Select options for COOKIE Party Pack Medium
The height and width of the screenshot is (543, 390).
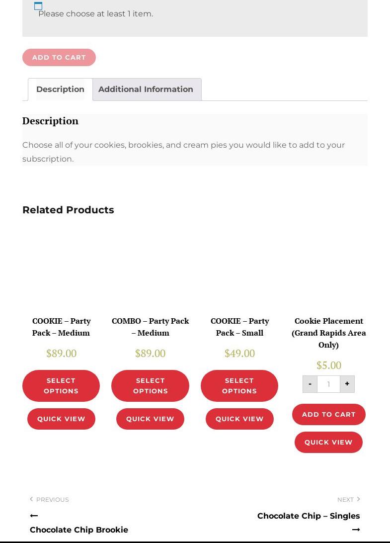tap(61, 386)
